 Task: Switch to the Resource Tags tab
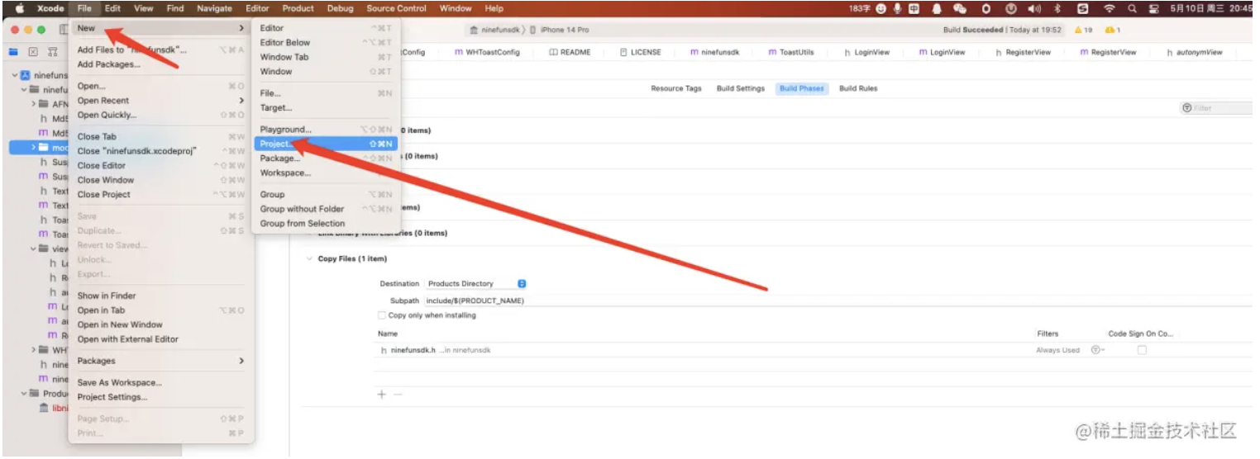point(675,88)
